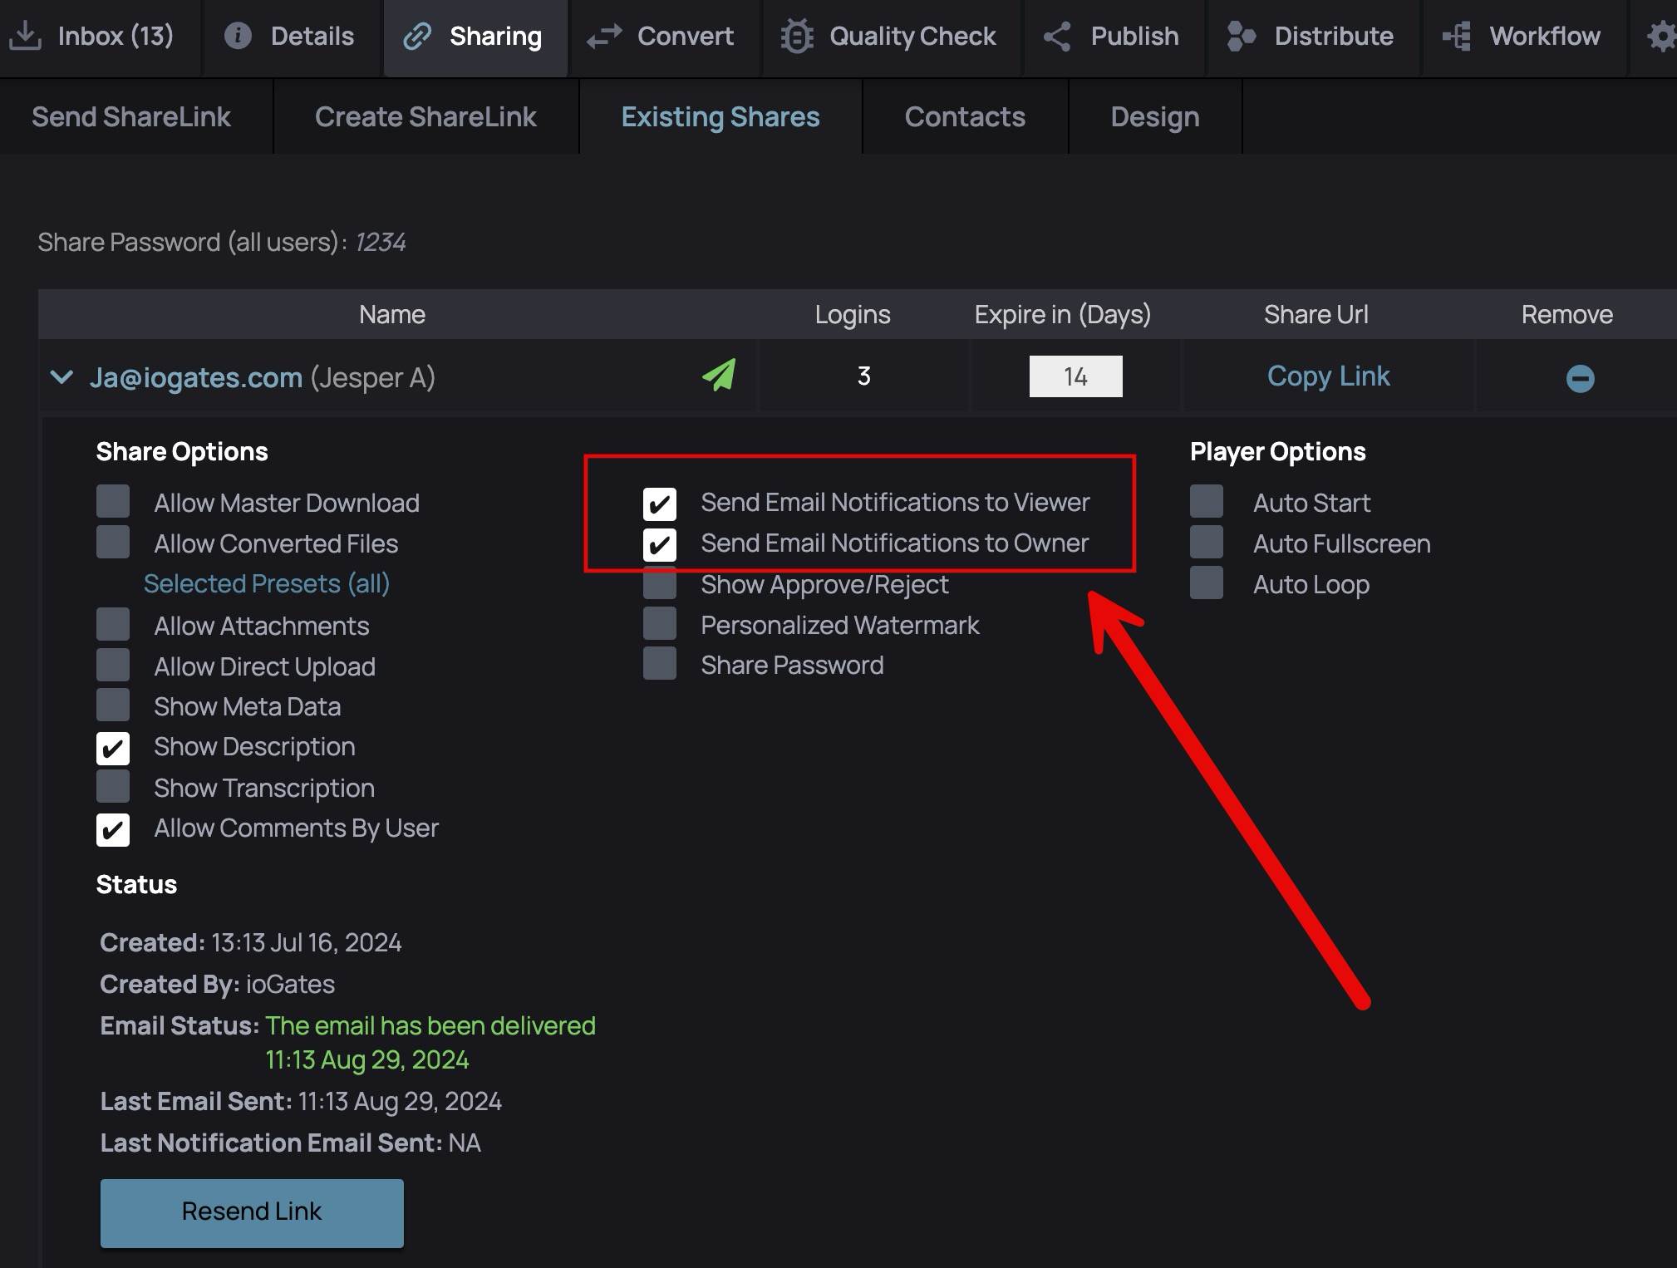This screenshot has width=1677, height=1268.
Task: Click the Inbox download tray icon
Action: point(25,36)
